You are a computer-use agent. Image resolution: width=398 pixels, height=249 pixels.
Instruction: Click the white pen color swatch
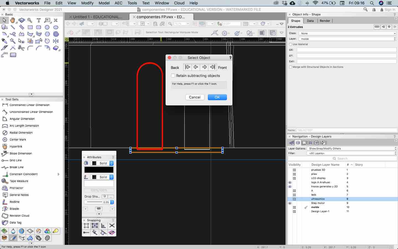tap(99, 184)
